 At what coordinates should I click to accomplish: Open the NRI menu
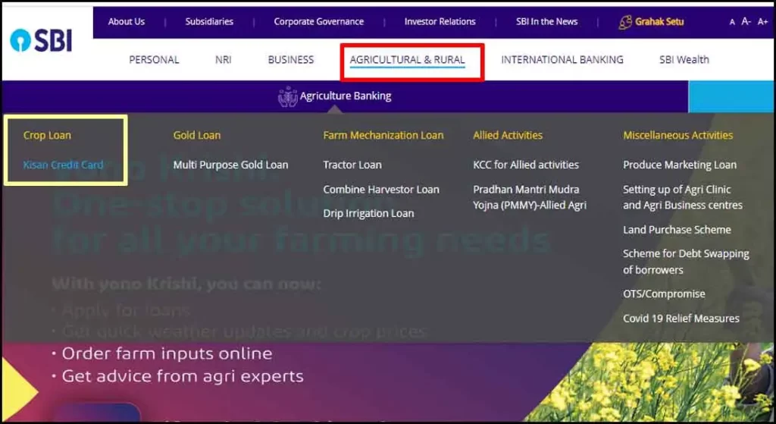pos(223,60)
